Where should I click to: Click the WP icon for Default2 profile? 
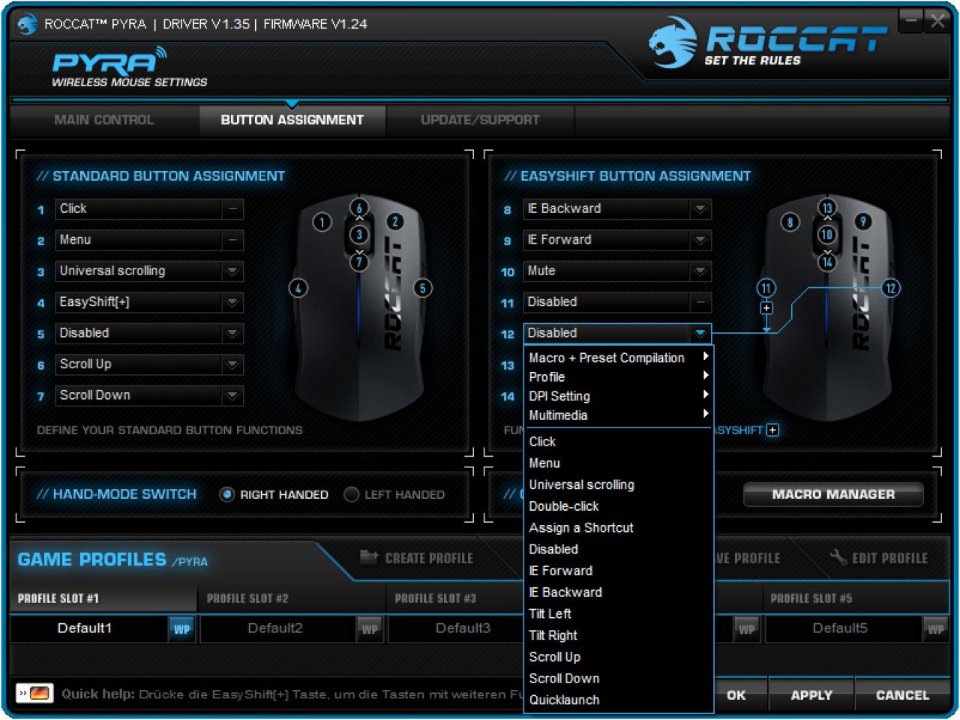pyautogui.click(x=370, y=629)
